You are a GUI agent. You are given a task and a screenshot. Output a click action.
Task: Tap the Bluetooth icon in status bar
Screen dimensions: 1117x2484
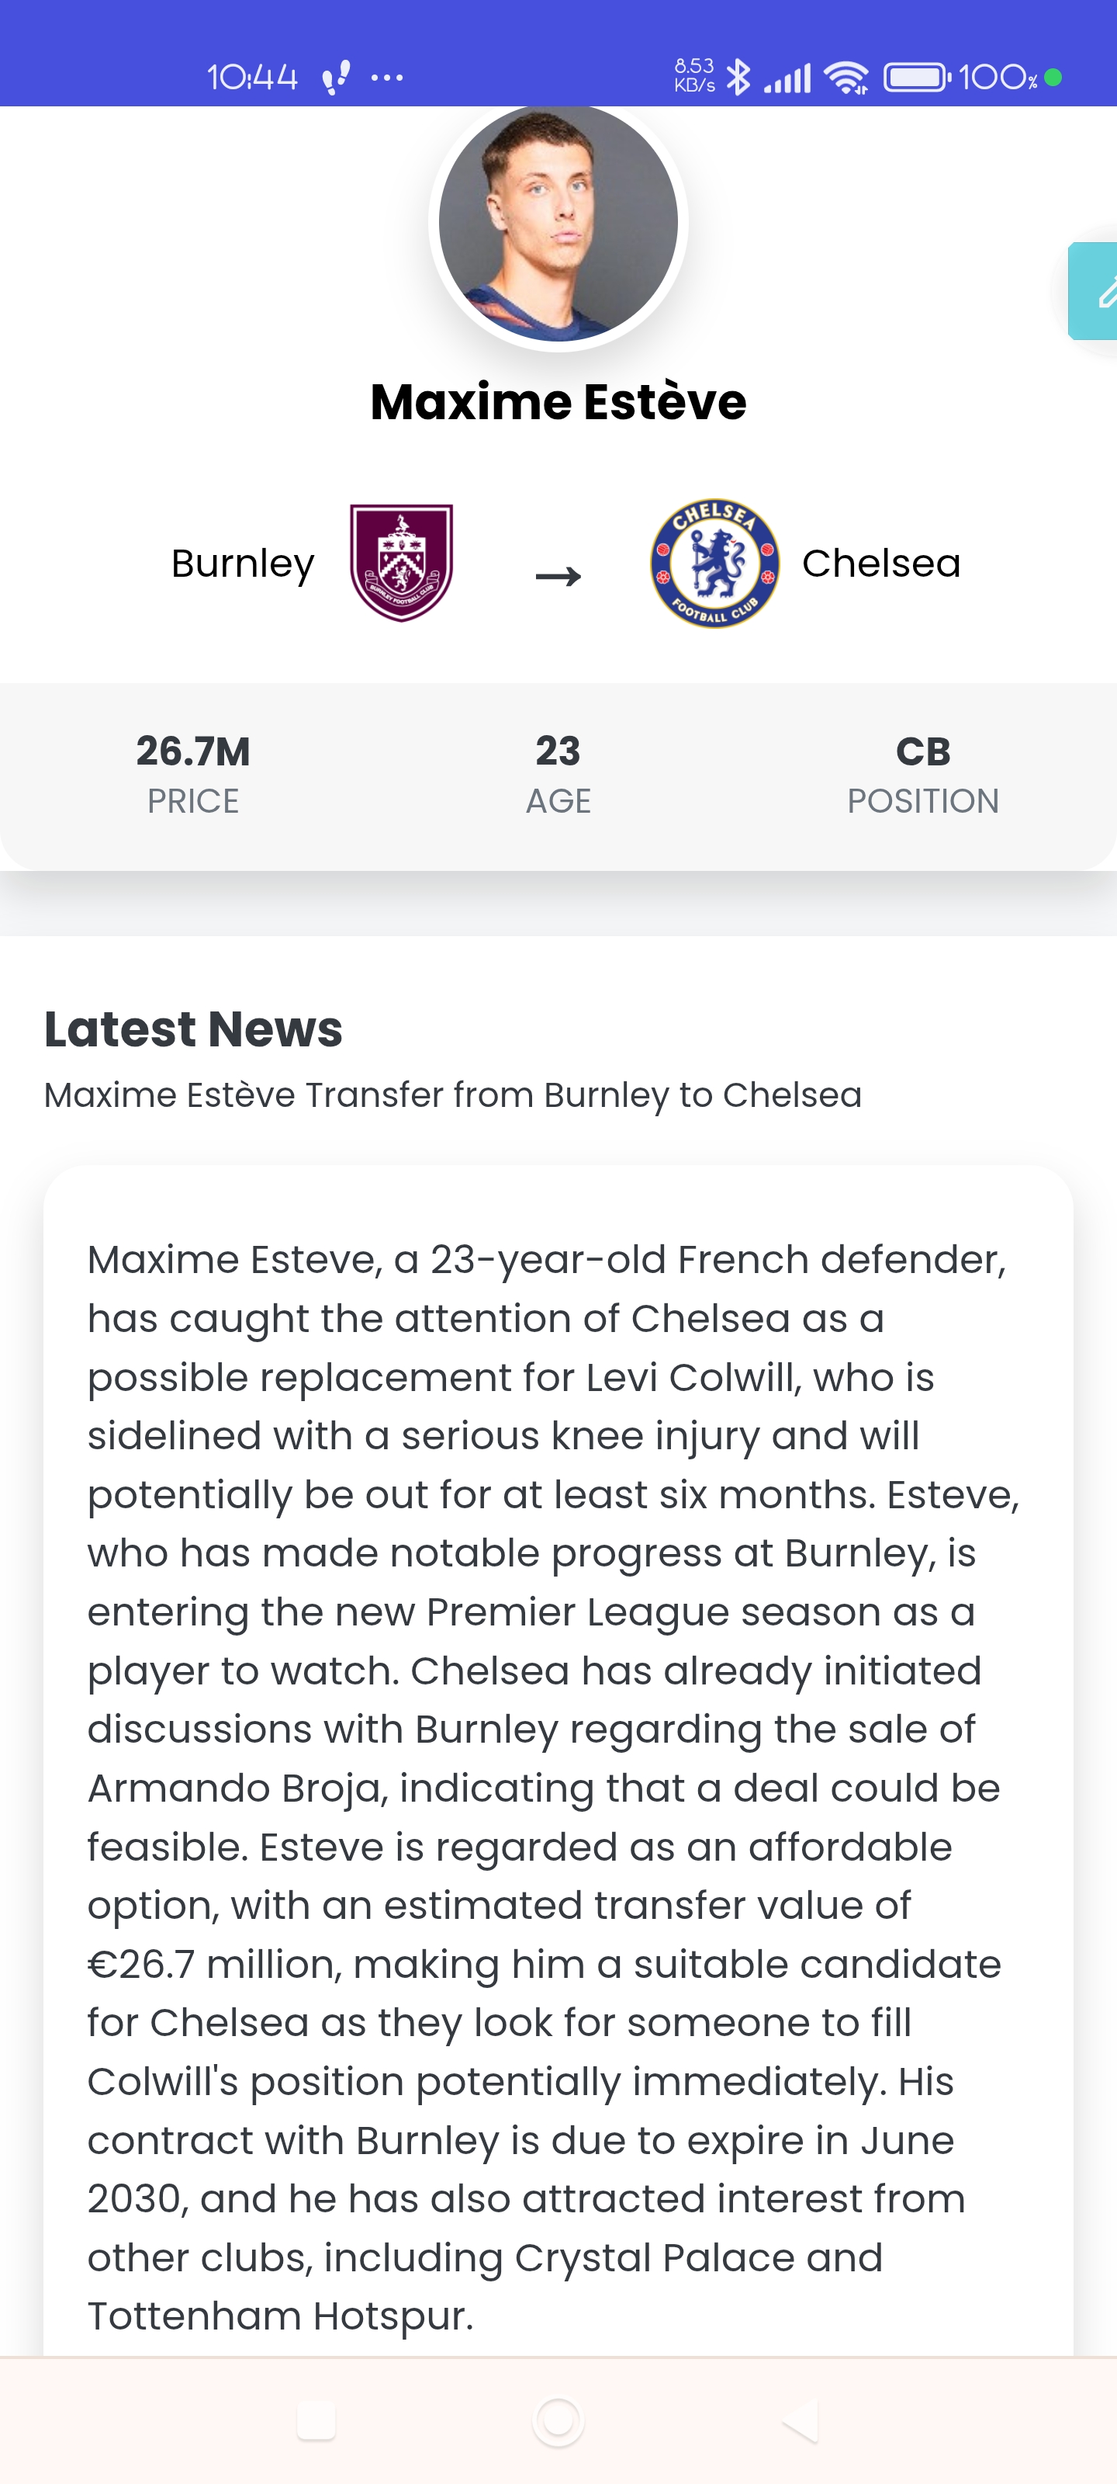(738, 77)
